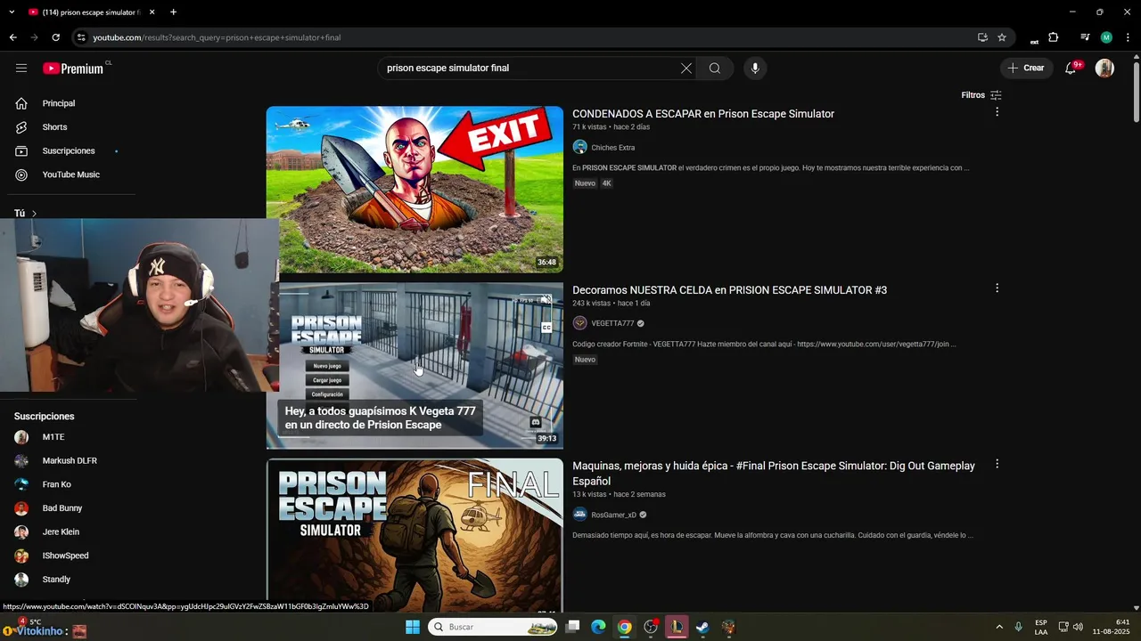Clear the search box with X icon

click(686, 68)
